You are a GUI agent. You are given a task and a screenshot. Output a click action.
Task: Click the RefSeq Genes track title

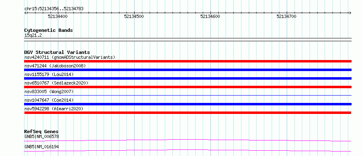[x=42, y=131]
